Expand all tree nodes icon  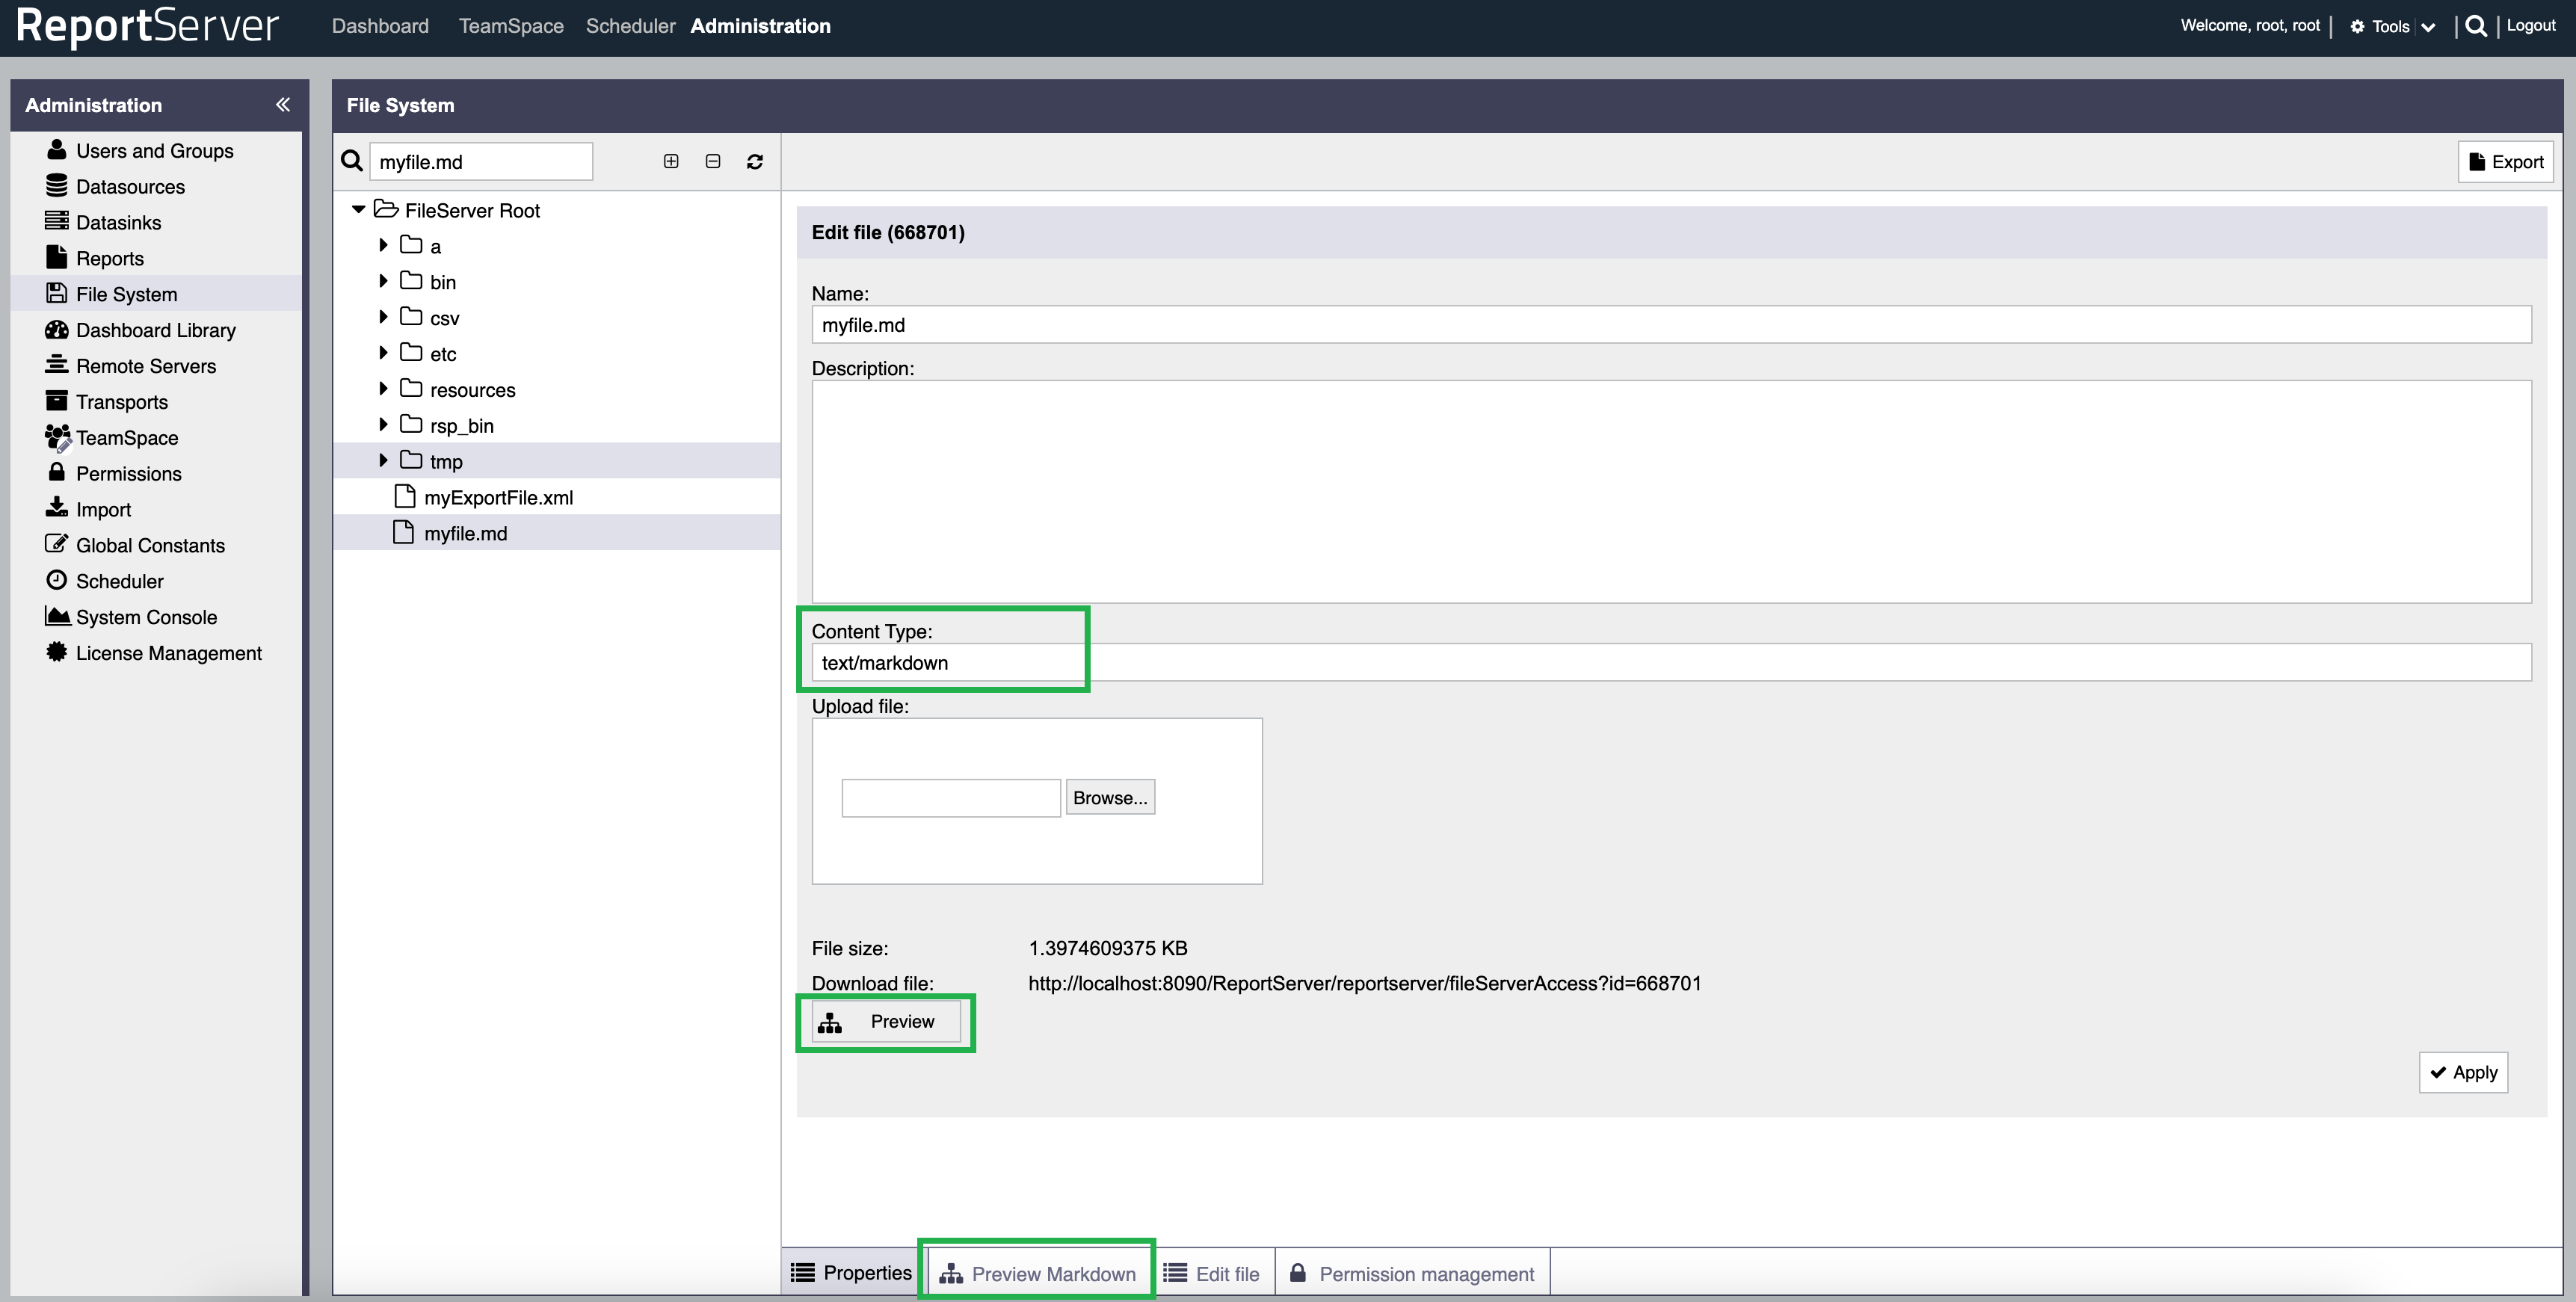671,161
